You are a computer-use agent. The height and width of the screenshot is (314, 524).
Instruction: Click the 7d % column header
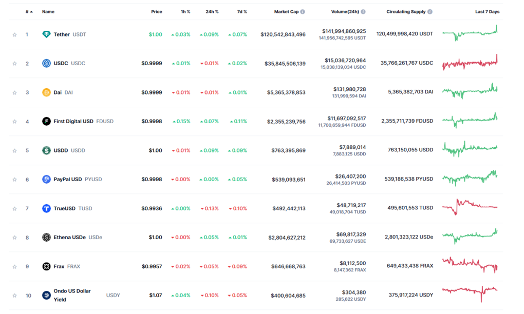(241, 11)
